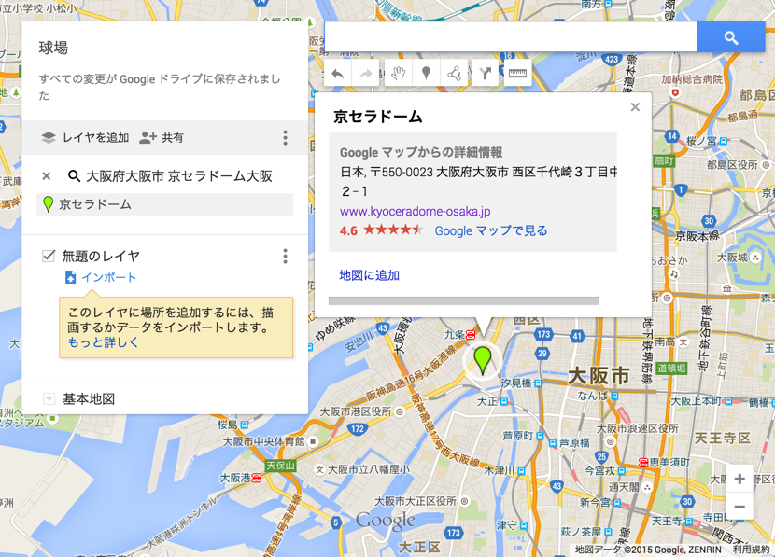Click 大阪市大正区役所 map label

click(x=416, y=501)
